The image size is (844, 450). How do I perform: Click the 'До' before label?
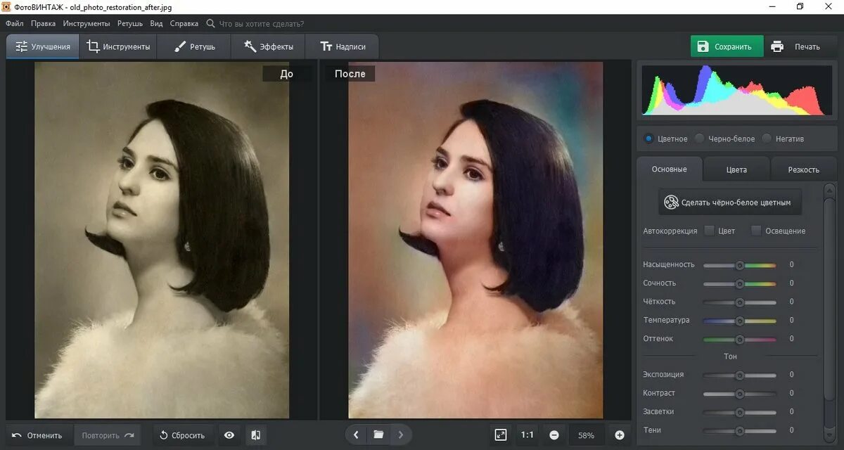pyautogui.click(x=287, y=74)
